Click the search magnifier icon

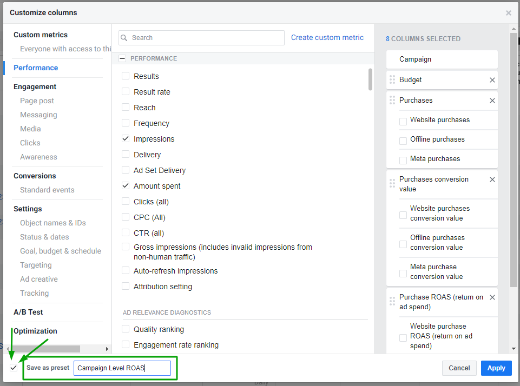(125, 38)
